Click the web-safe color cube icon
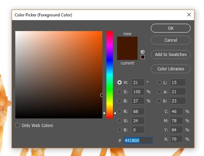The width and height of the screenshot is (204, 156). tap(142, 52)
